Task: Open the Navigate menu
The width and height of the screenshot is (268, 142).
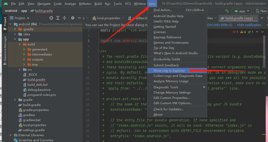Action: coord(44,4)
